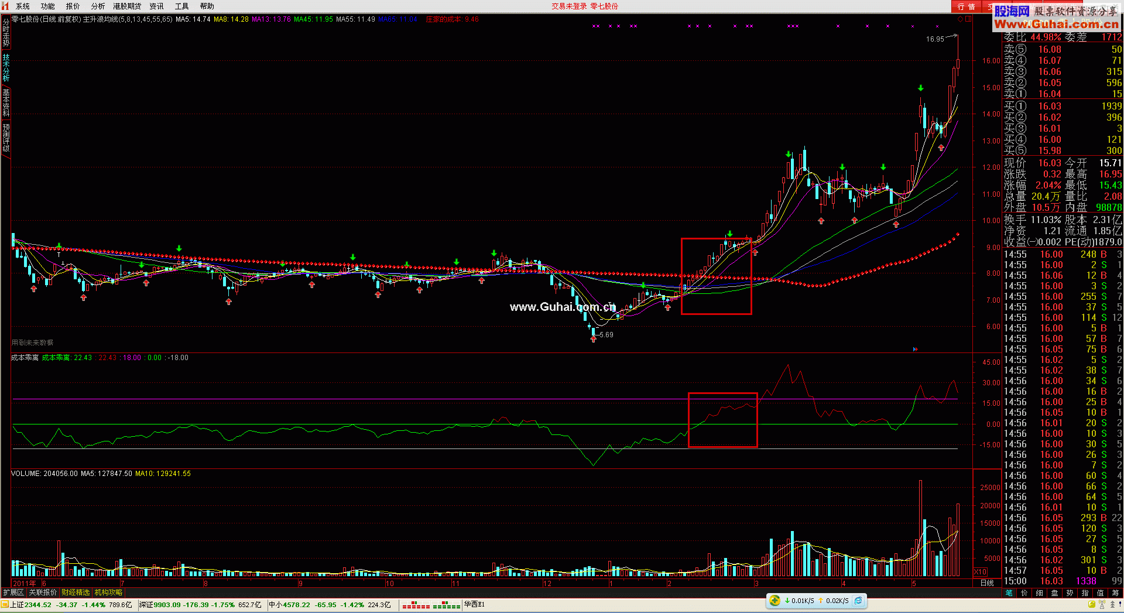This screenshot has height=613, width=1124.
Task: Select the 指 tab in quote panel
Action: point(1085,593)
